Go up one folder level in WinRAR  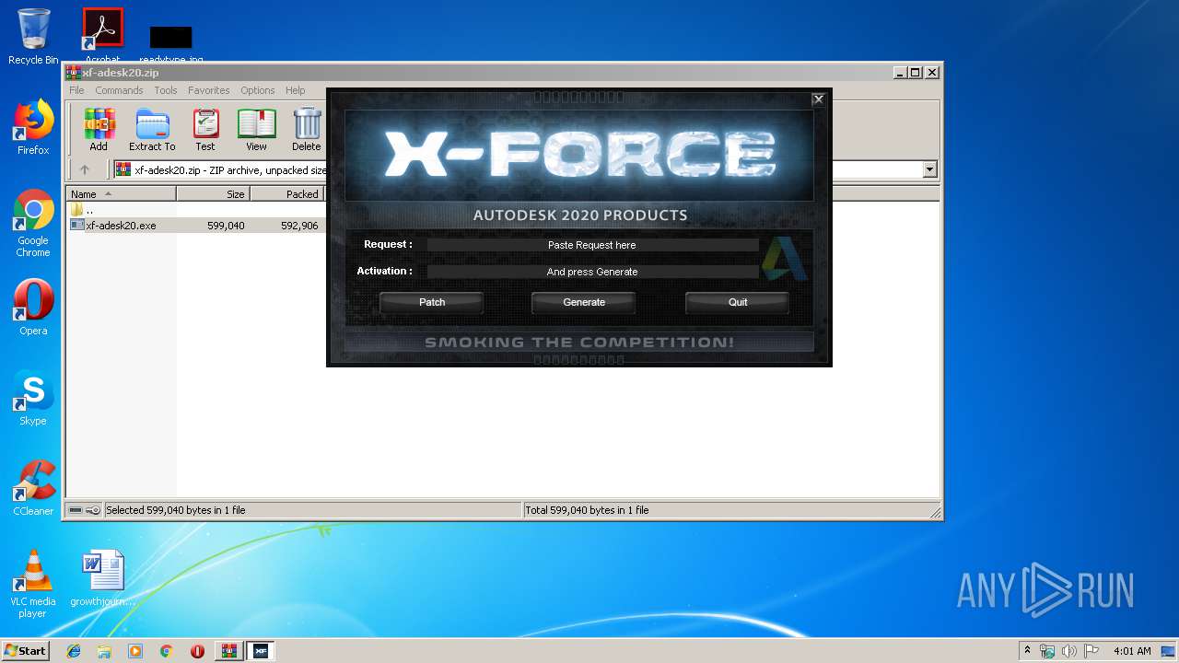pos(85,169)
